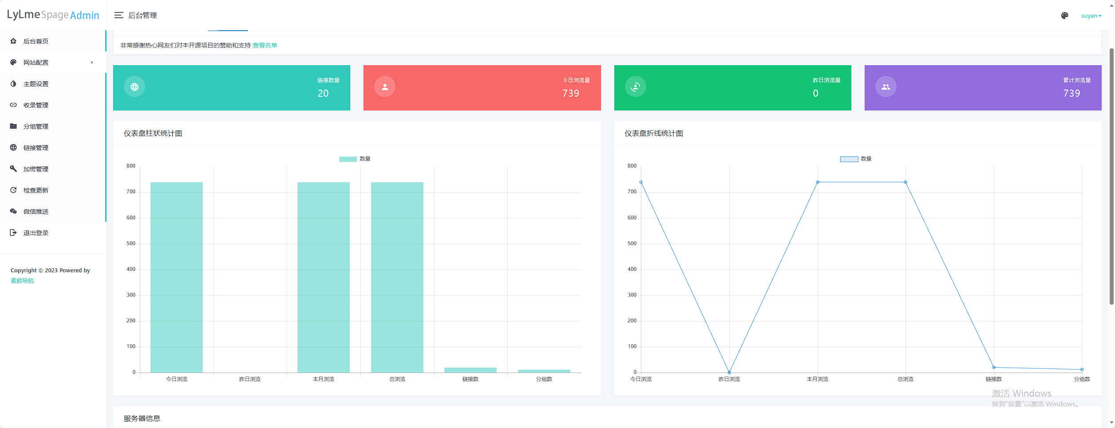1115x428 pixels.
Task: Open the suyan account dropdown
Action: [x=1091, y=15]
